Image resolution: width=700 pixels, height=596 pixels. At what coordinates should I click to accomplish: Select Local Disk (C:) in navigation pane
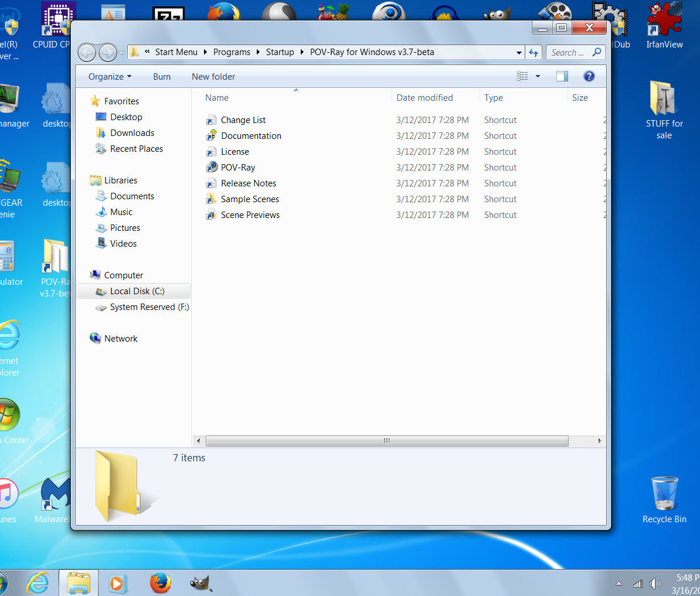[x=137, y=291]
